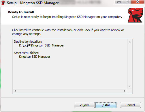145x112 pixels.
Task: Go back with the < Back button
Action: [x=84, y=105]
